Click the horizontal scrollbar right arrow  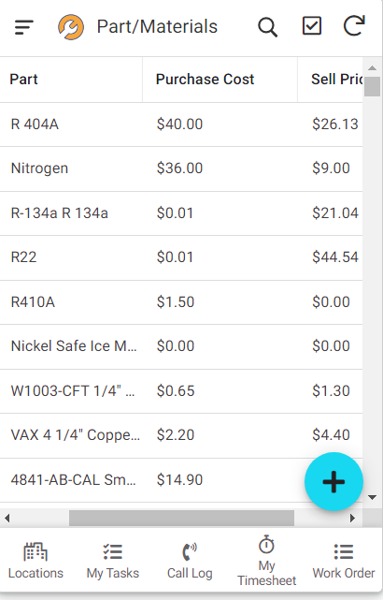352,519
